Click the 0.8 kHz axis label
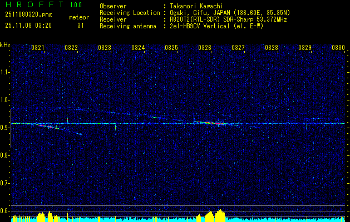Screen dimensions: 350x222 click(x=4, y=155)
